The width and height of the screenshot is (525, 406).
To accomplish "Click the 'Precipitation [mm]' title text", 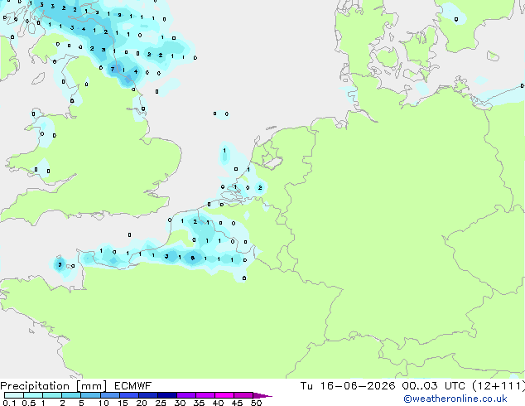I will tap(53, 386).
